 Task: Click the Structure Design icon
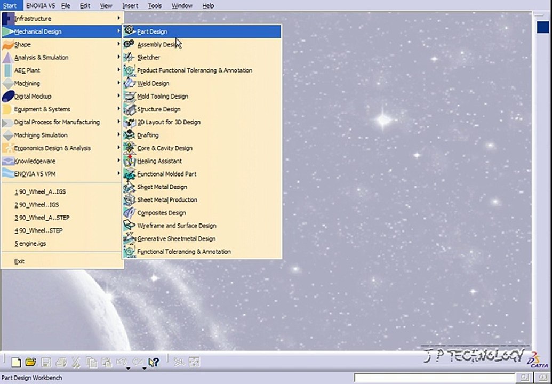pos(129,109)
